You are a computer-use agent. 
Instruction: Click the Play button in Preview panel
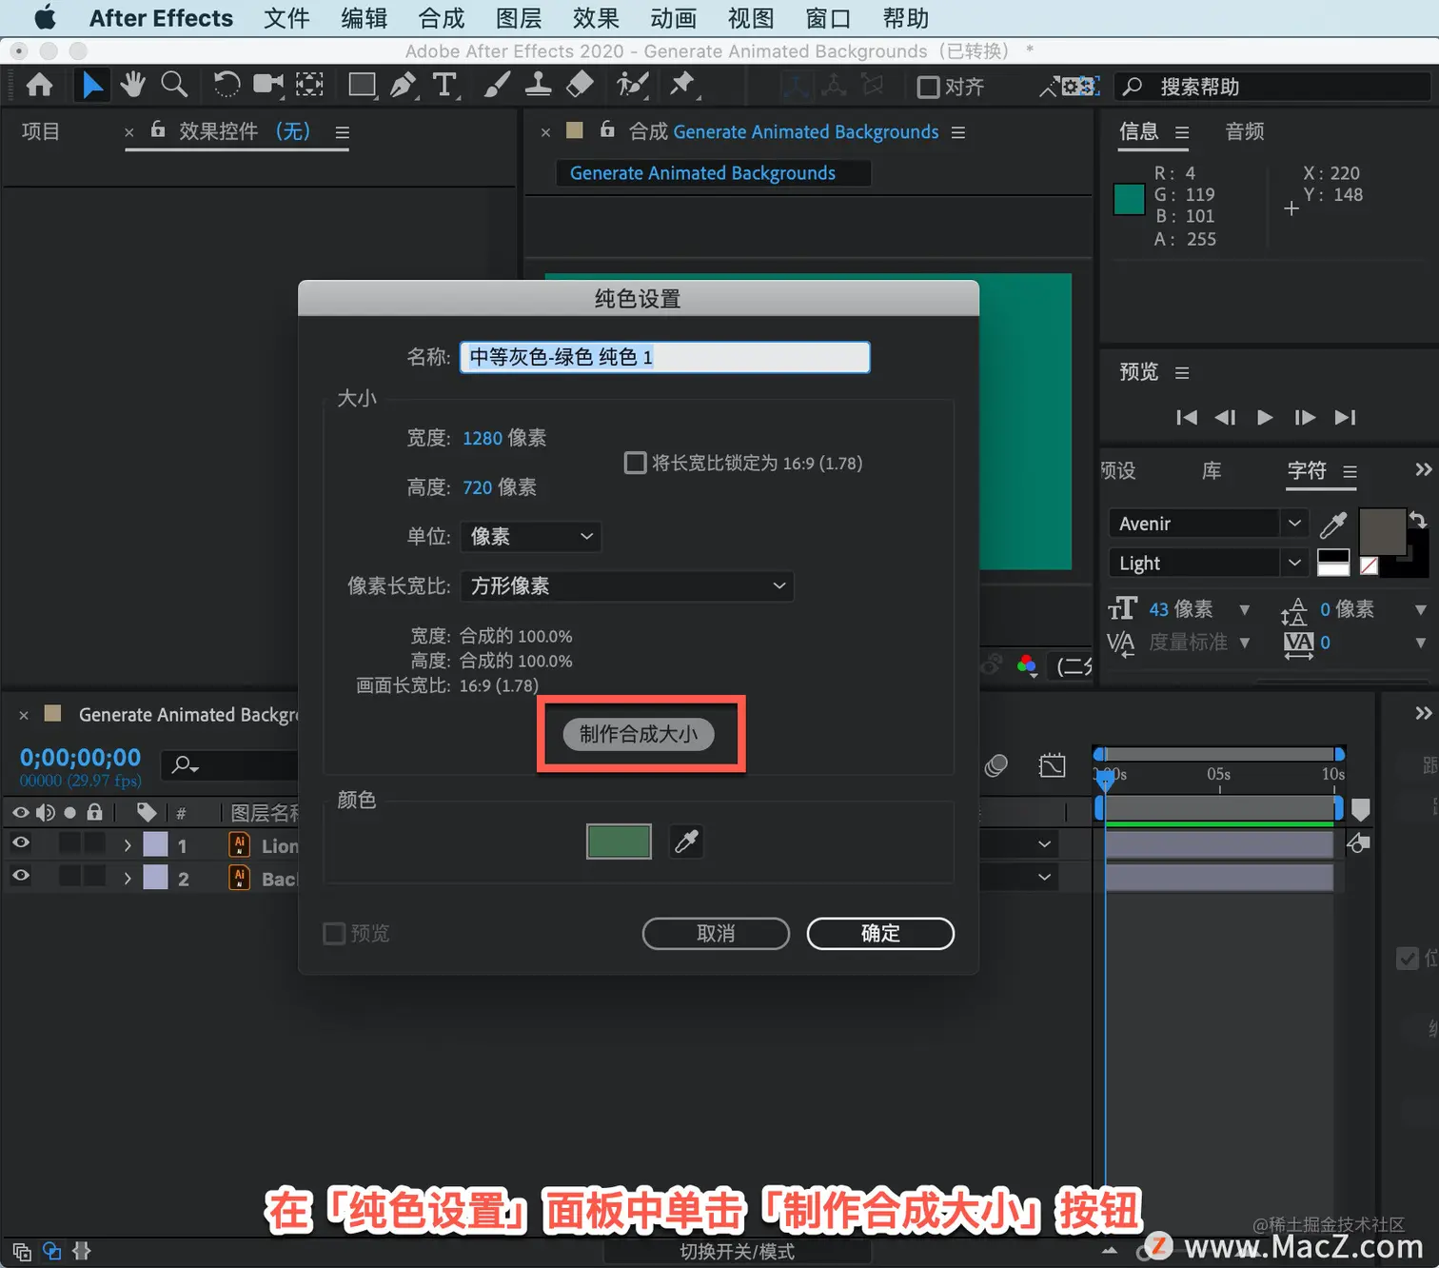coord(1265,417)
